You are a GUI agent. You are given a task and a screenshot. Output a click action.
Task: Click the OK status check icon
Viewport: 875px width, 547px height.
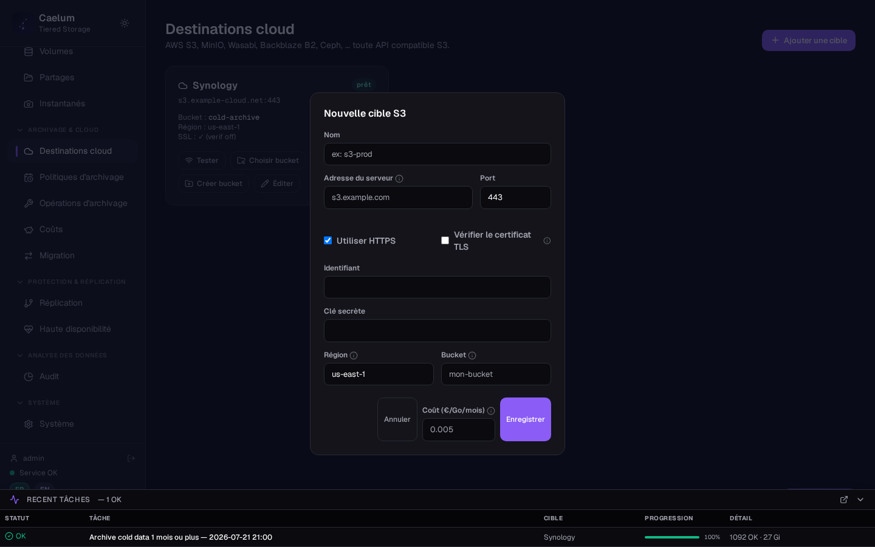tap(9, 536)
